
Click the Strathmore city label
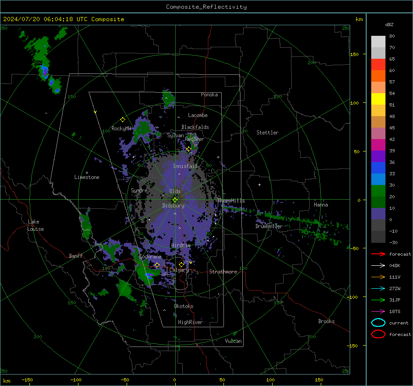223,272
